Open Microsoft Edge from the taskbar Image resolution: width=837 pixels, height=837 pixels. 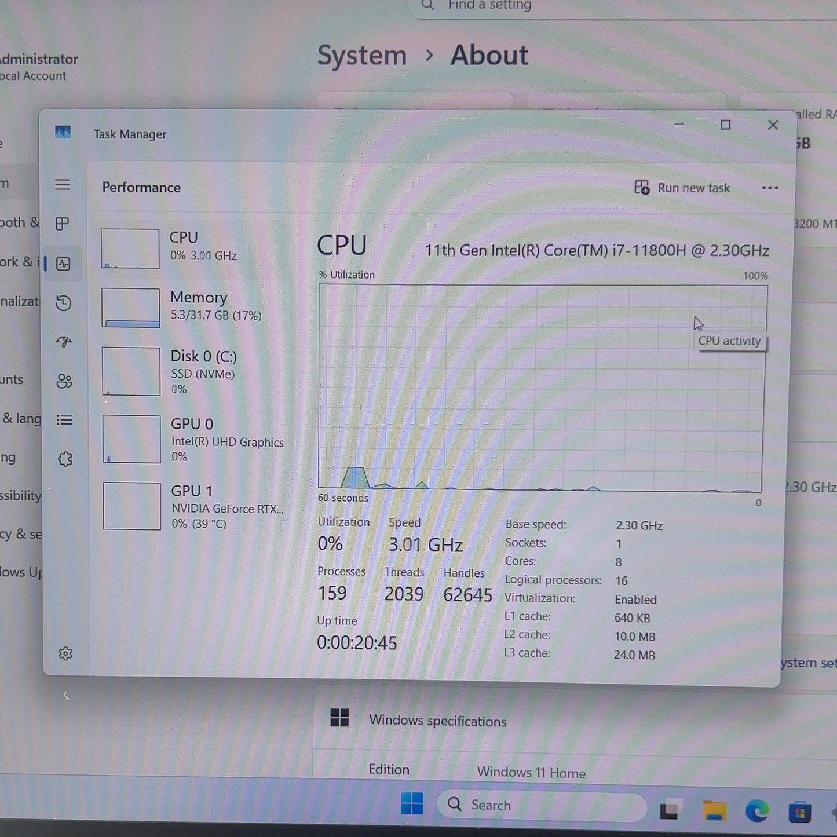click(756, 811)
